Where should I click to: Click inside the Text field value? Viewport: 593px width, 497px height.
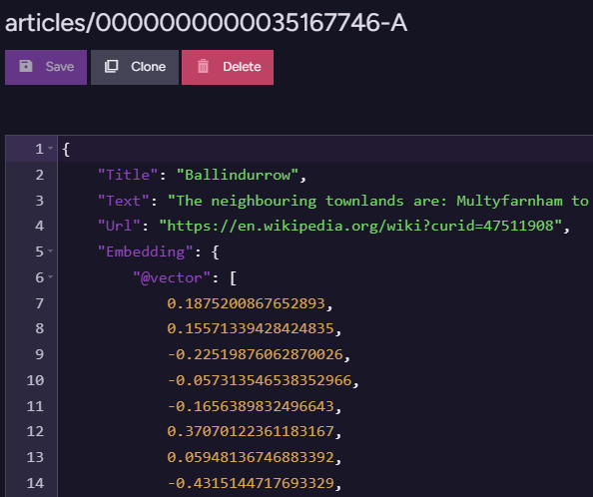[x=378, y=201]
